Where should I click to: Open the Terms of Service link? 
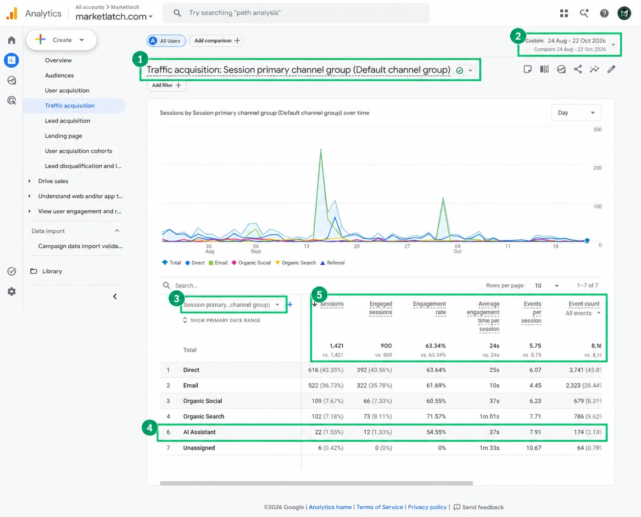coord(379,507)
